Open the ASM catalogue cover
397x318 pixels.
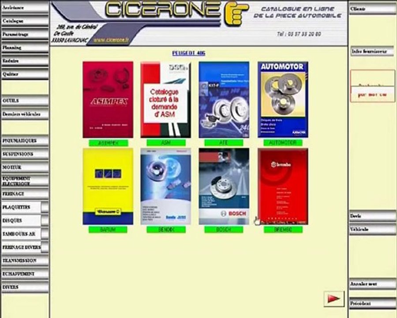click(x=166, y=100)
